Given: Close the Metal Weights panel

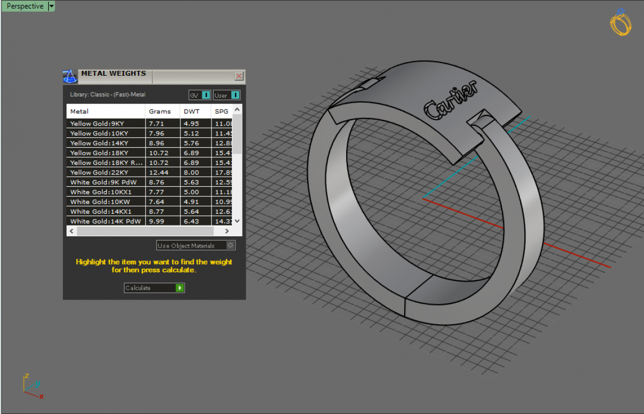Looking at the screenshot, I should click(239, 76).
